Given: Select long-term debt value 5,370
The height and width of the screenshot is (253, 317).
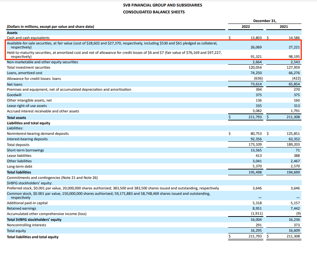Looking at the screenshot, I should [x=257, y=166].
